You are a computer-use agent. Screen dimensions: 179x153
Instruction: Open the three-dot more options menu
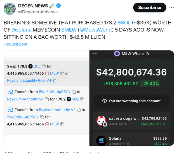tap(171, 8)
